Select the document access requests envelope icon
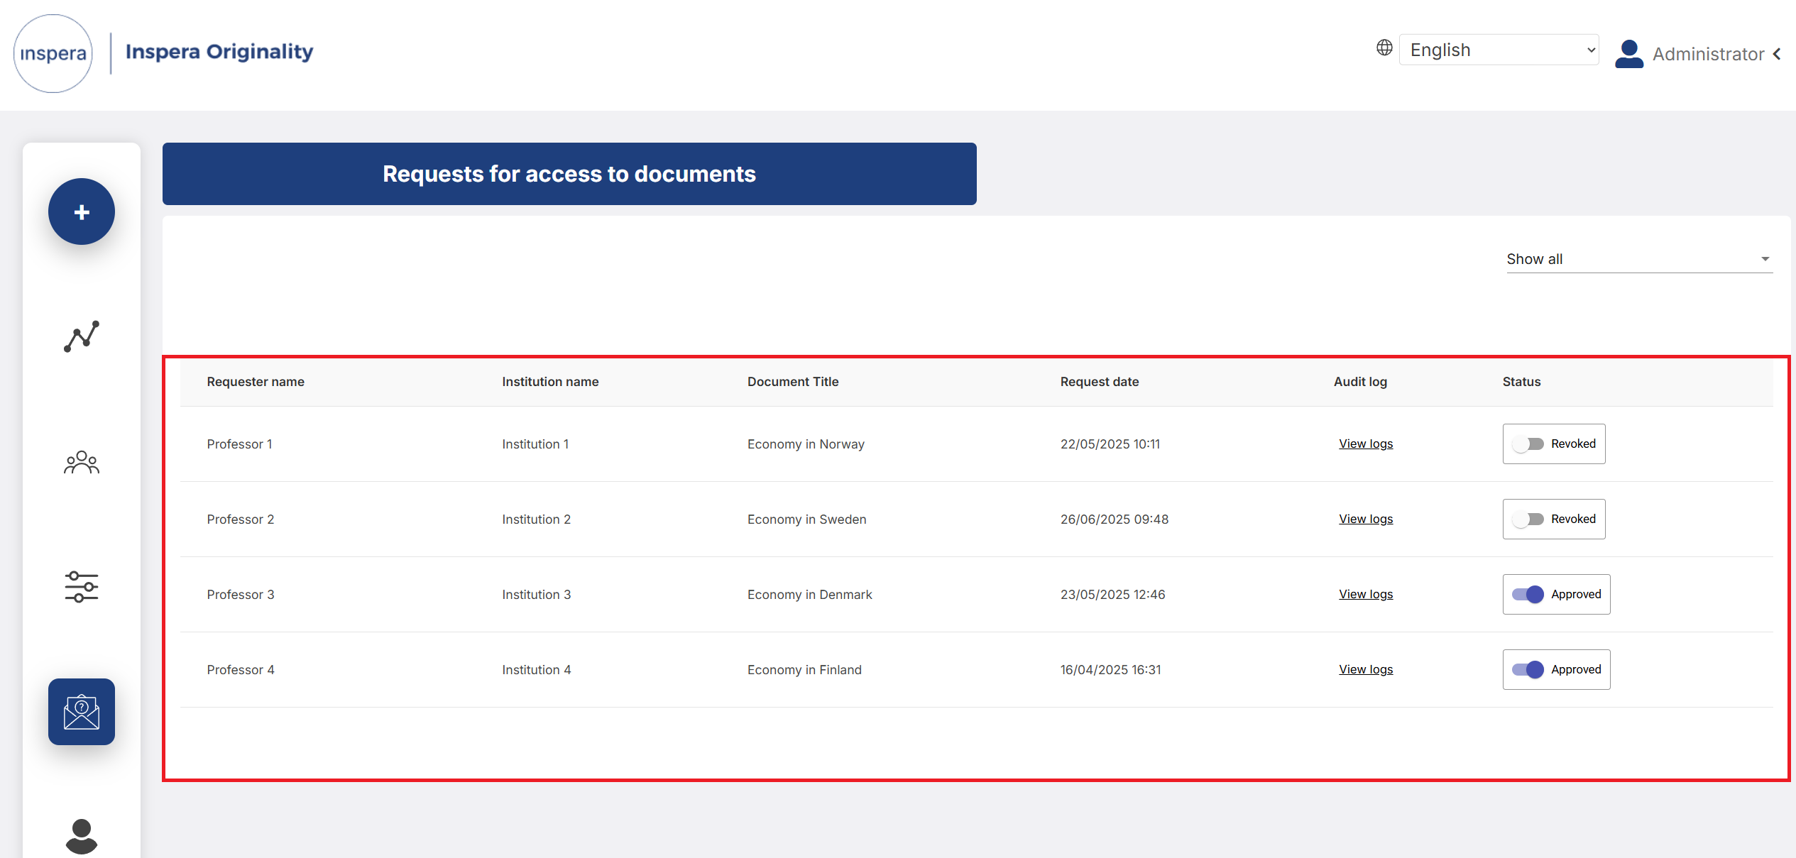The width and height of the screenshot is (1796, 858). click(82, 712)
